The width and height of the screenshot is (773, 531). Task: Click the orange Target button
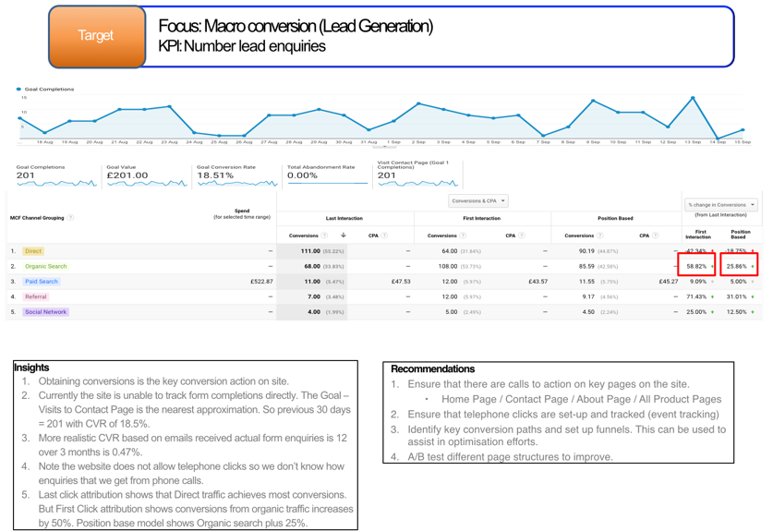pyautogui.click(x=96, y=36)
